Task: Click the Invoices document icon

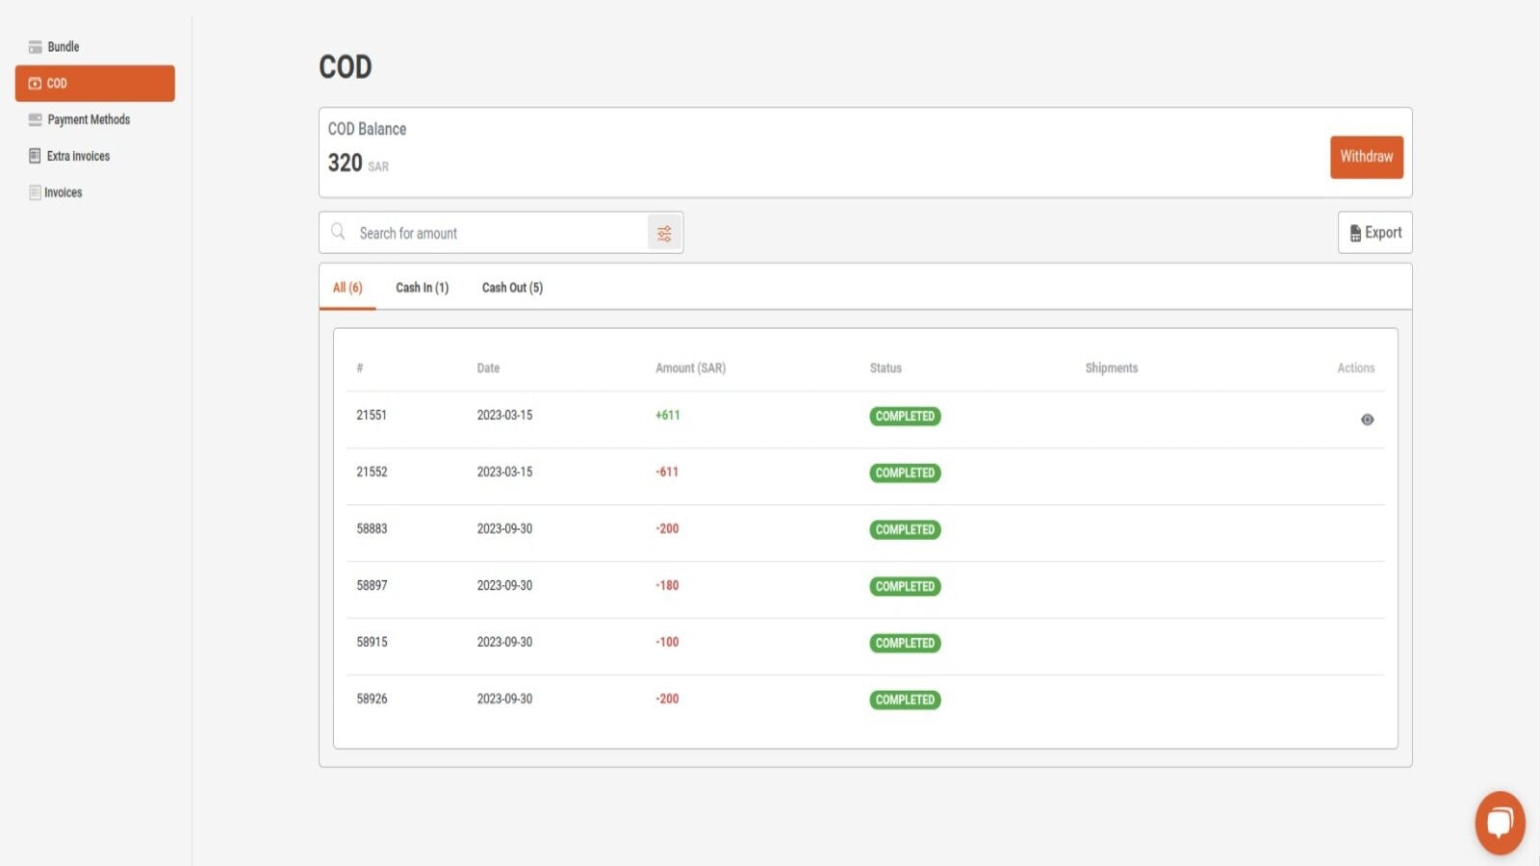Action: 33,191
